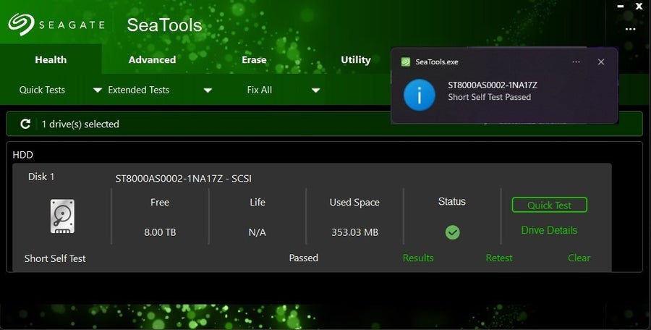Open notification options three-dots menu

coord(576,62)
